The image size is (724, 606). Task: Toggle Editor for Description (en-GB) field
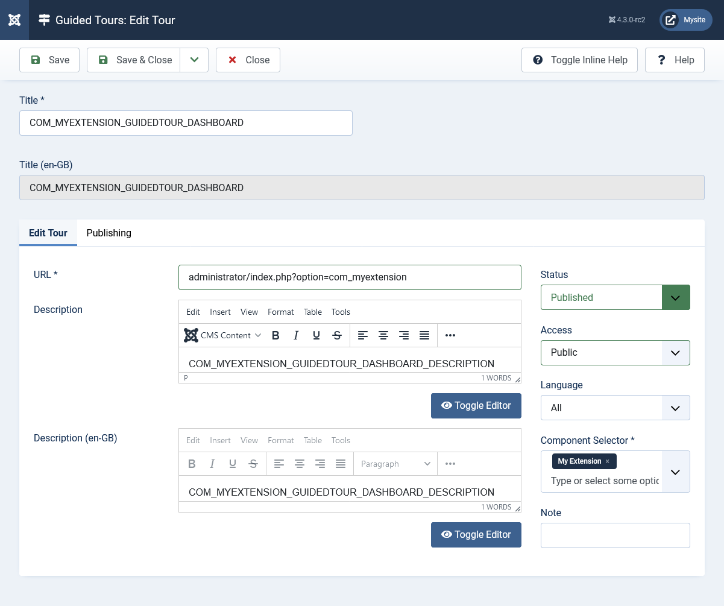tap(476, 535)
